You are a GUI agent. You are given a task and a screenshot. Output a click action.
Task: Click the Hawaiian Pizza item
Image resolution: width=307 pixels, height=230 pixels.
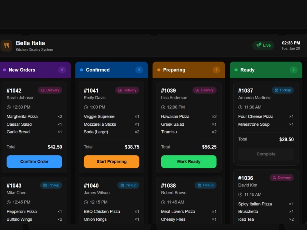pyautogui.click(x=175, y=117)
